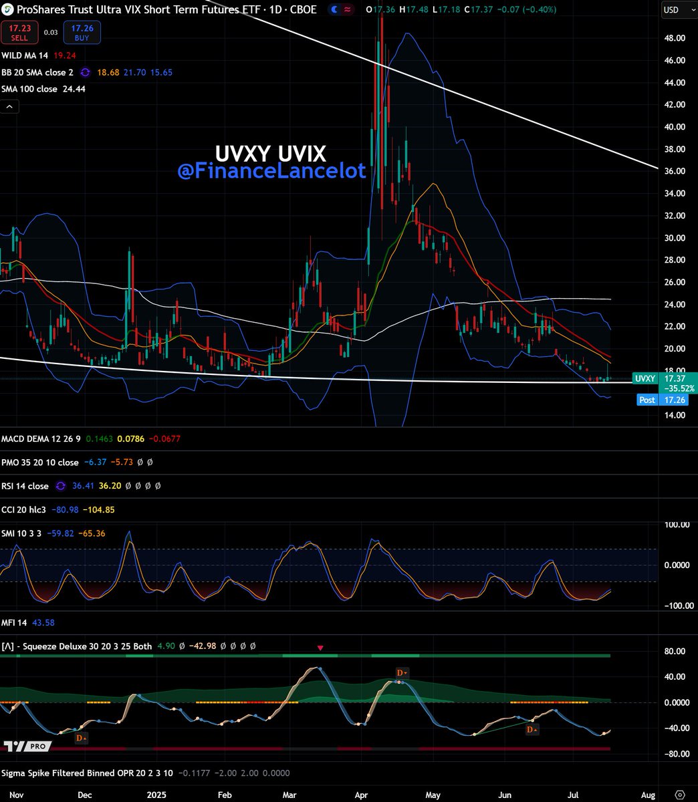The width and height of the screenshot is (698, 802).
Task: Click the red triangle marker on Squeeze Deluxe
Action: [320, 648]
